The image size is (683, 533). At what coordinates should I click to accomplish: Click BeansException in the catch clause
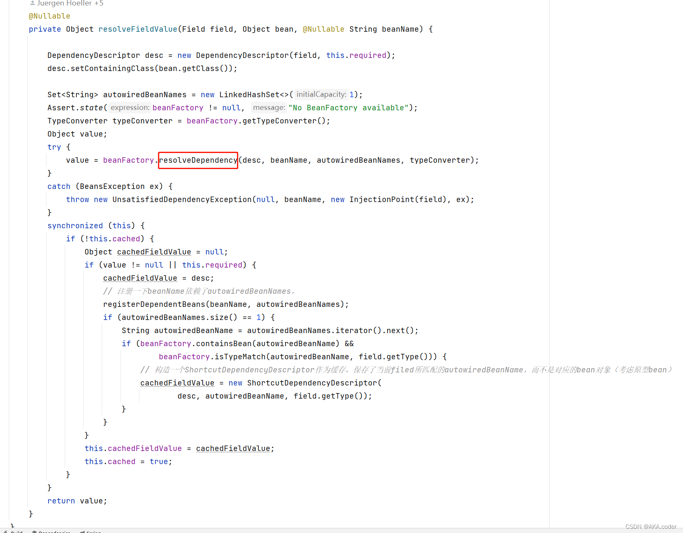click(112, 186)
